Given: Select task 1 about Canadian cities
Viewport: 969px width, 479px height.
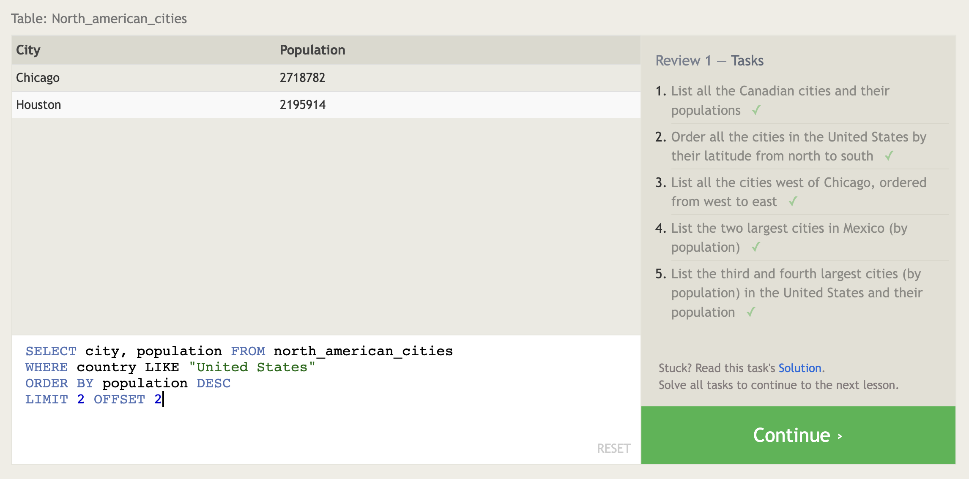Looking at the screenshot, I should [780, 100].
